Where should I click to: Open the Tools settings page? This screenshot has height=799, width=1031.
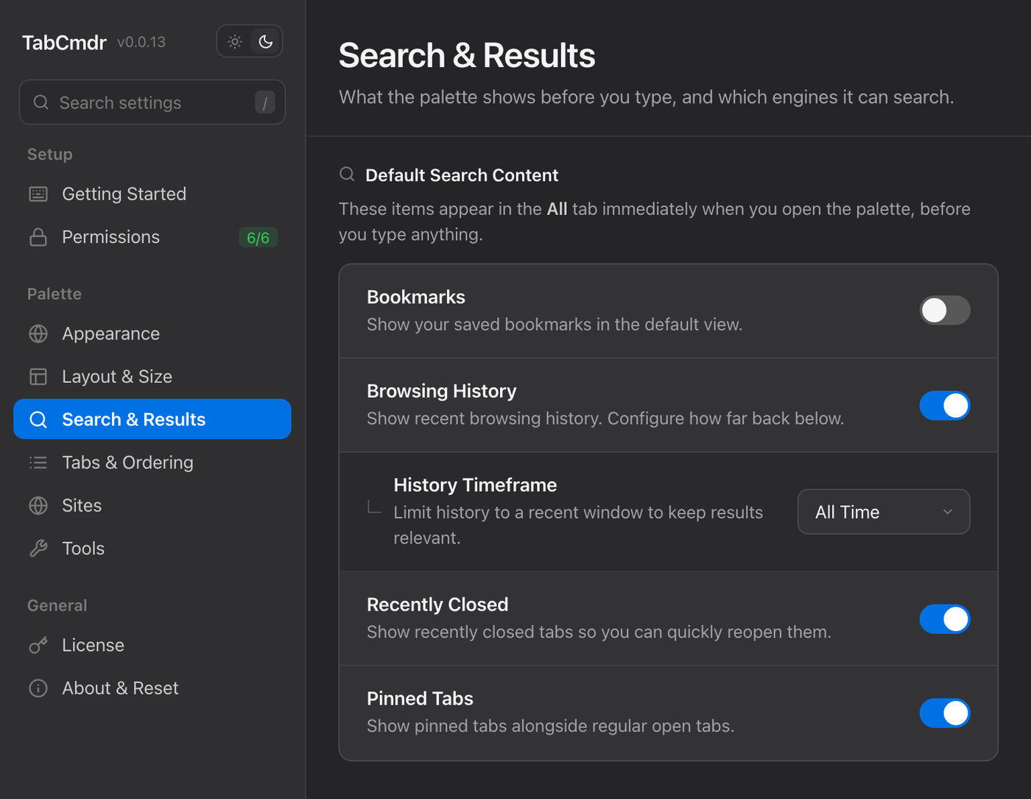(152, 548)
